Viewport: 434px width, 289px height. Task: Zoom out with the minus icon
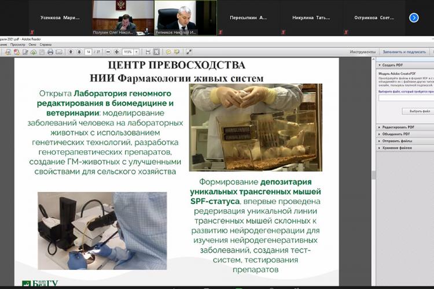[108, 52]
